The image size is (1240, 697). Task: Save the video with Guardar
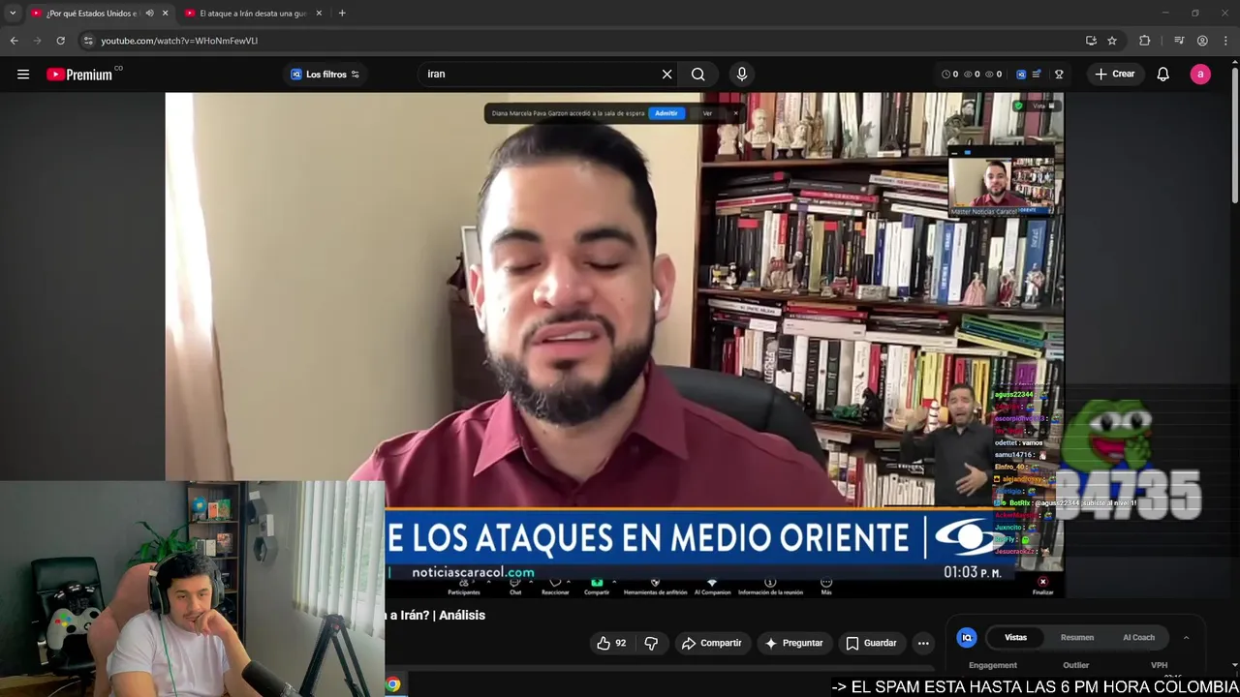(x=871, y=643)
